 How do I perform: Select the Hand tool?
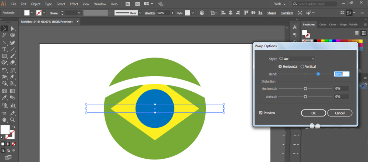[4, 120]
